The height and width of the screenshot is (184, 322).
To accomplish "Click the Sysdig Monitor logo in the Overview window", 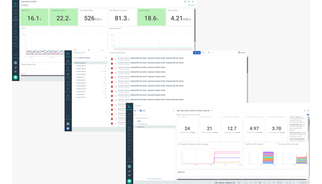I will coord(16,4).
